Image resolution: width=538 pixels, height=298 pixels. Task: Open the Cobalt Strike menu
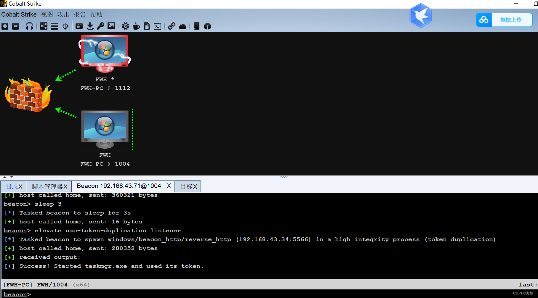19,15
